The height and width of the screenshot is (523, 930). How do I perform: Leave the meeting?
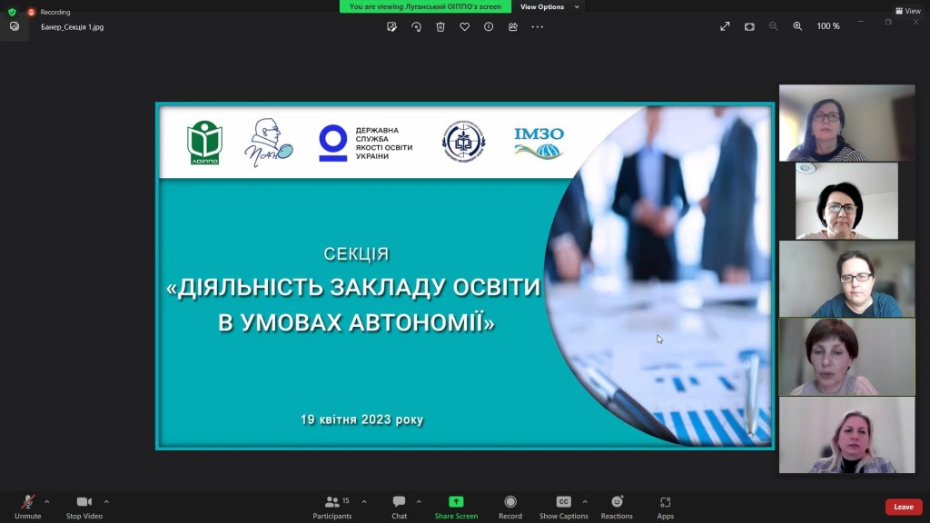[903, 507]
